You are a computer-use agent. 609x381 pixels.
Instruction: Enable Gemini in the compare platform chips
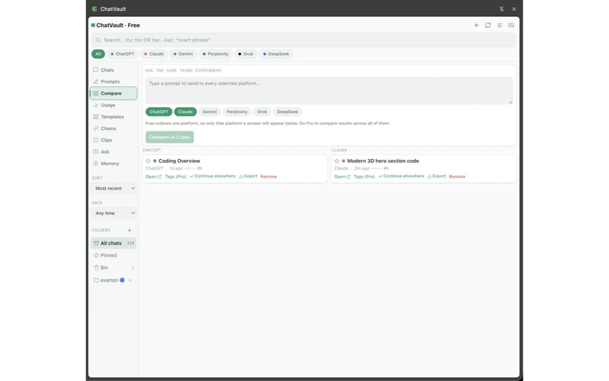[x=210, y=112]
